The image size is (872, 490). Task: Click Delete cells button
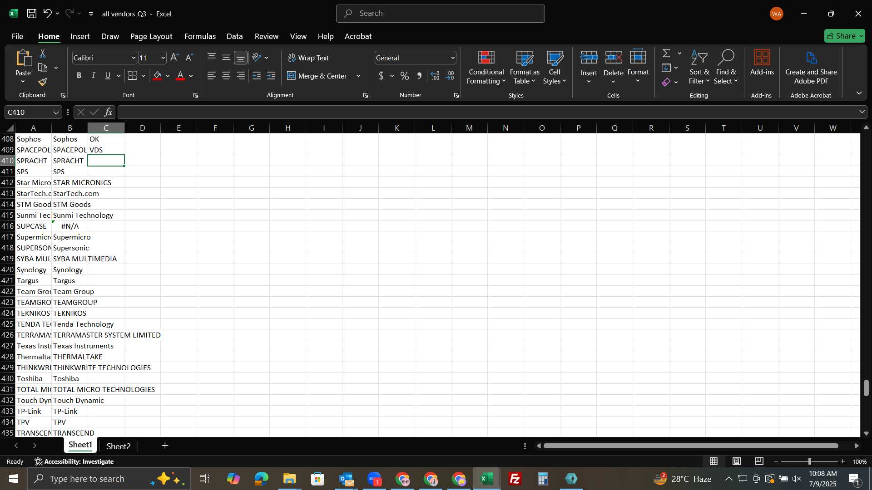coord(613,67)
